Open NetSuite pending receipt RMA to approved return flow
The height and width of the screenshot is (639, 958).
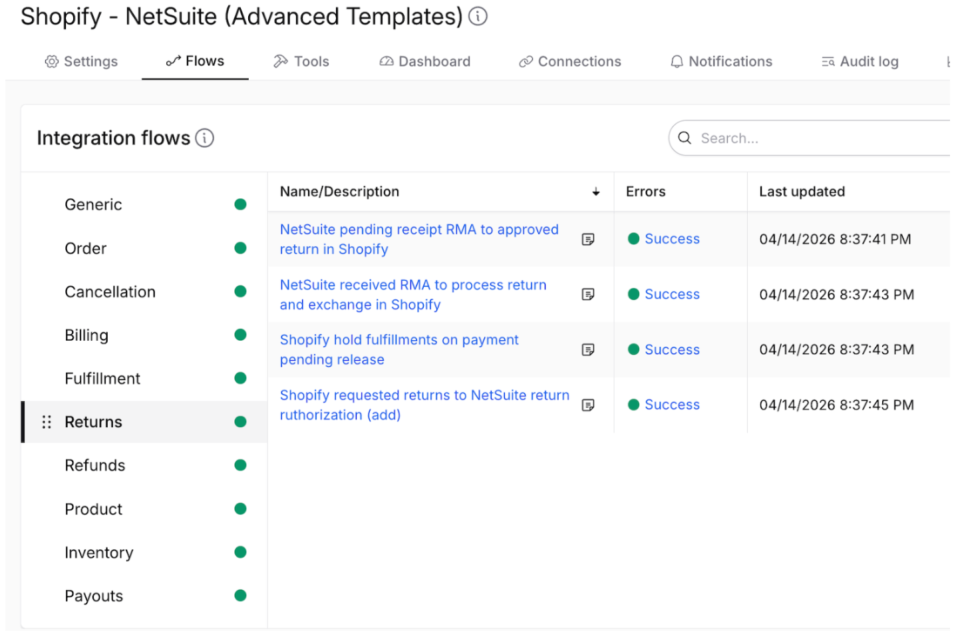pos(419,239)
